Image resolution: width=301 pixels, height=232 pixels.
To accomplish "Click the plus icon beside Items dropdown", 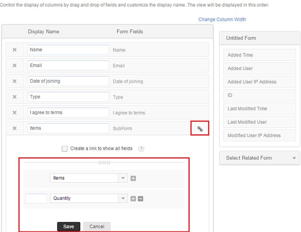I will (133, 179).
